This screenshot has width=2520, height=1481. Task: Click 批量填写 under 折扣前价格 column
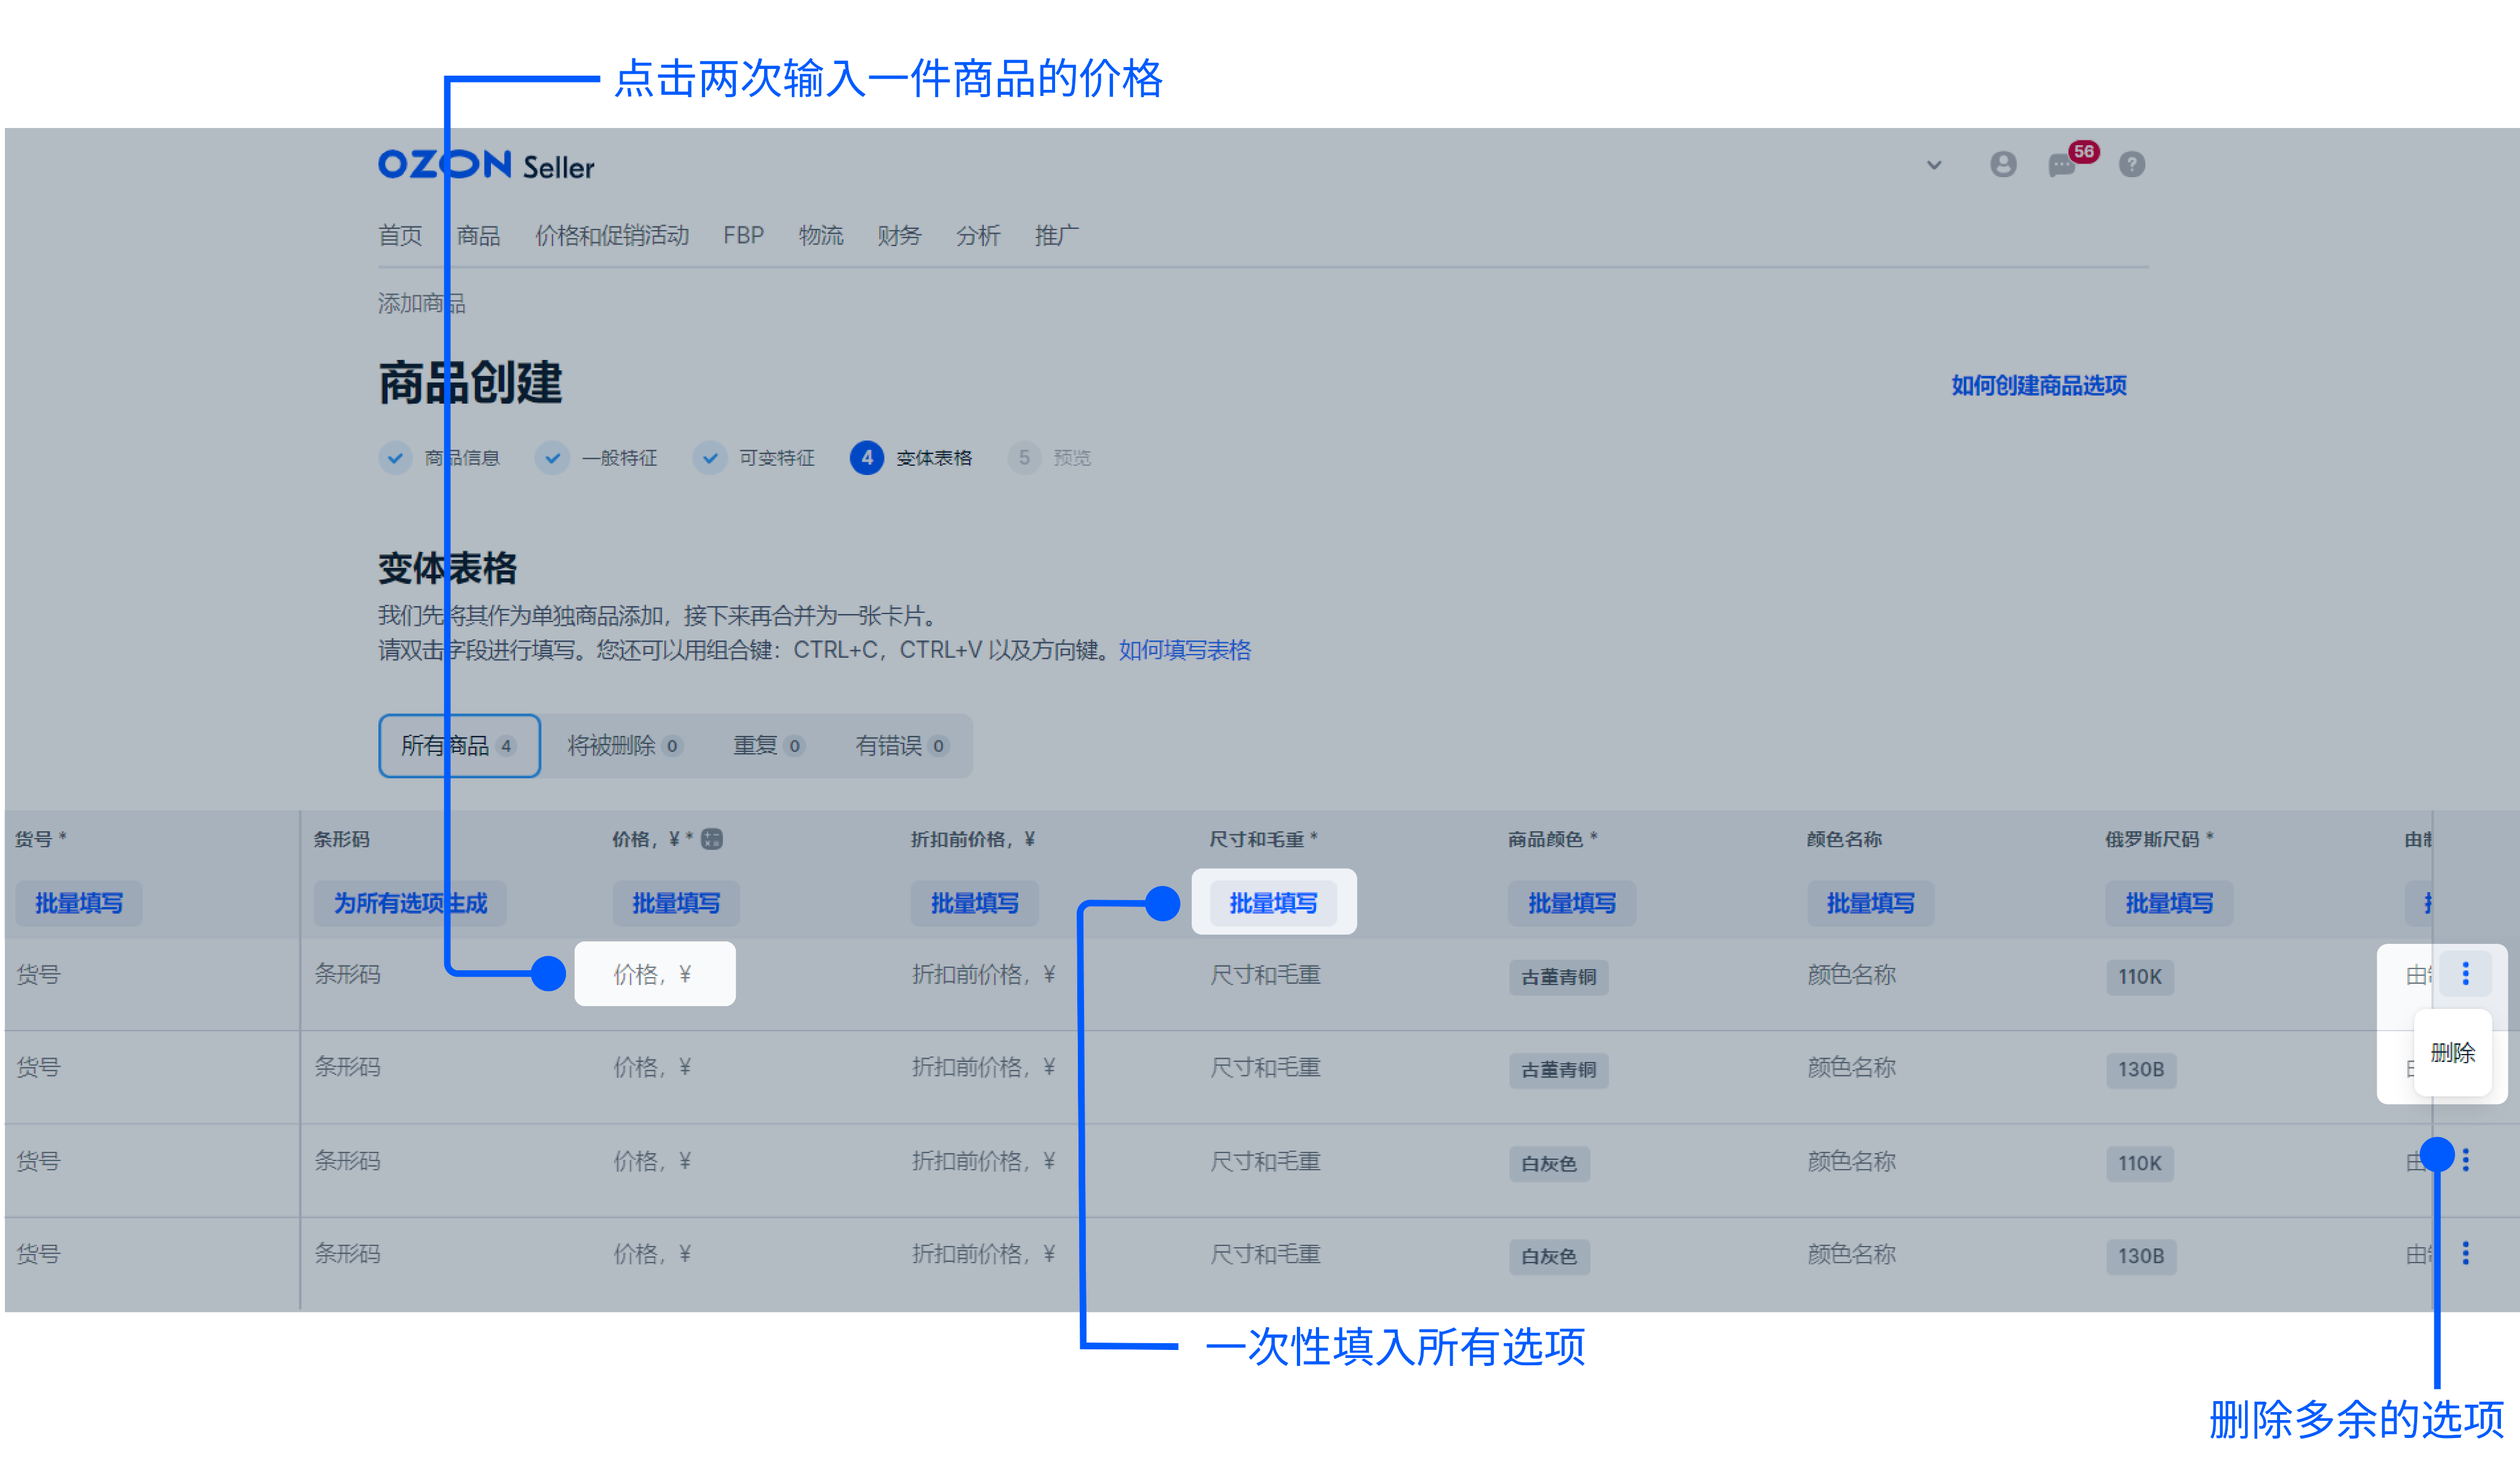point(975,903)
